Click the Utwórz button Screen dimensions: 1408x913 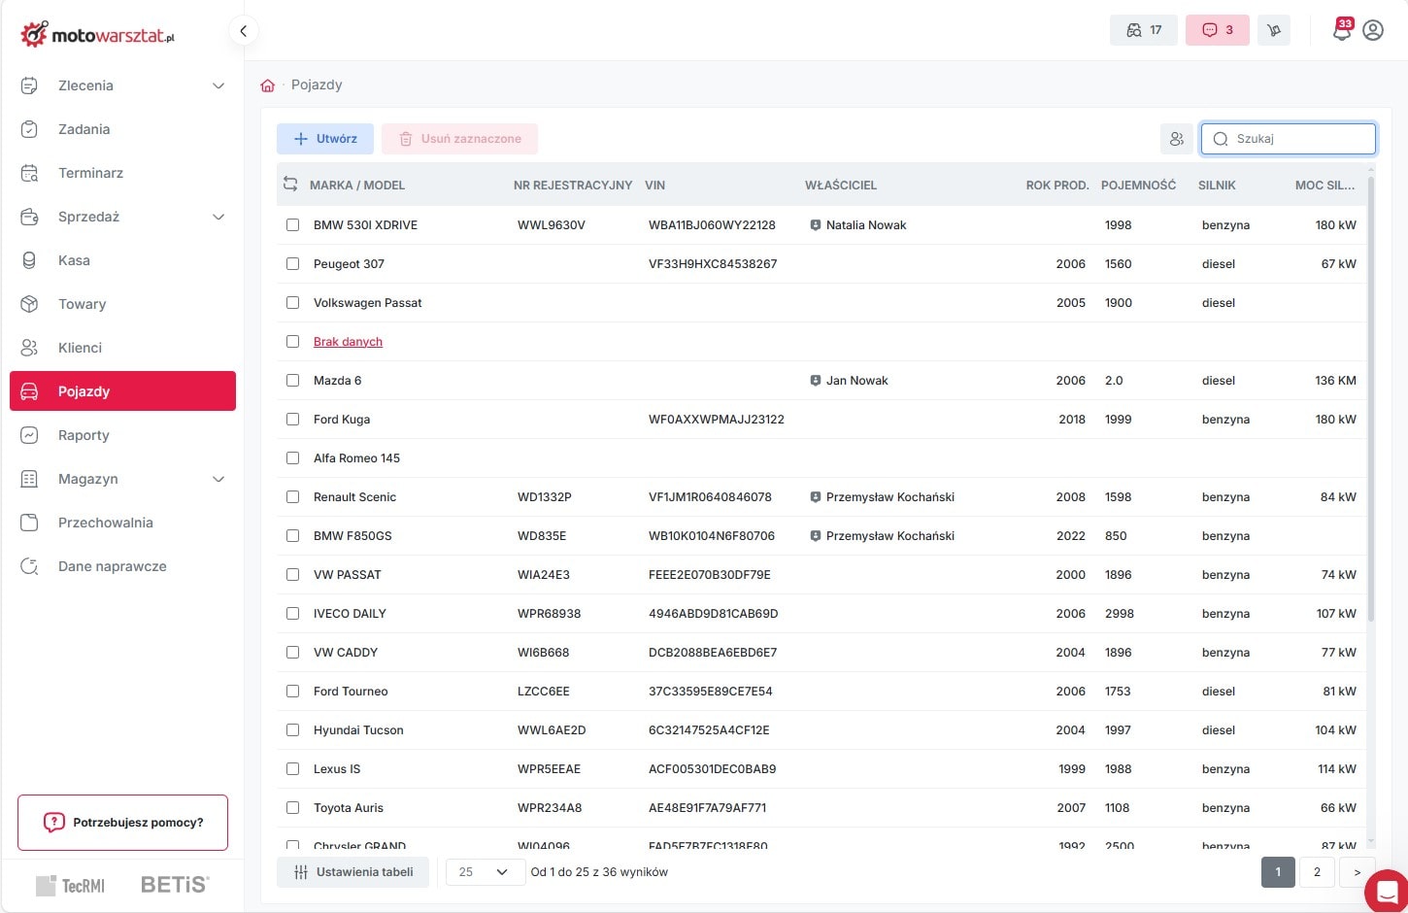(x=325, y=139)
